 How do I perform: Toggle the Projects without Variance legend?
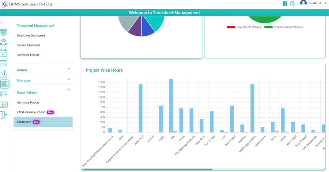[x=283, y=27]
